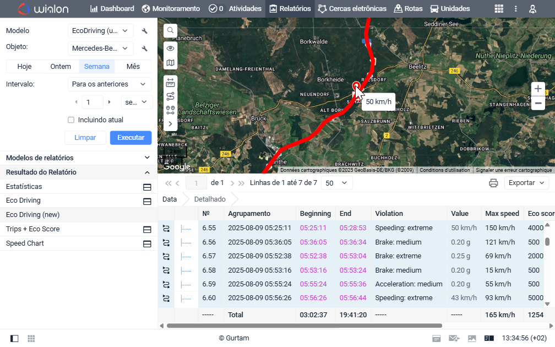555x347 pixels.
Task: Open the user account icon
Action: click(532, 9)
